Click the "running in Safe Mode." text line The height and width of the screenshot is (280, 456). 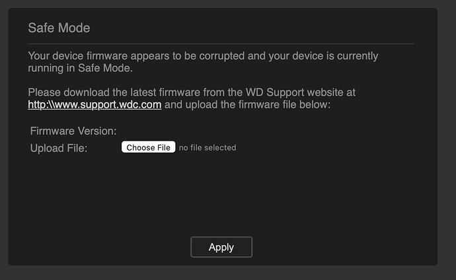tap(81, 68)
